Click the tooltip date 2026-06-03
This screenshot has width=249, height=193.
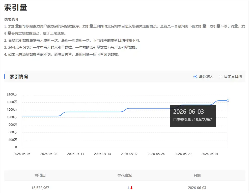188,112
